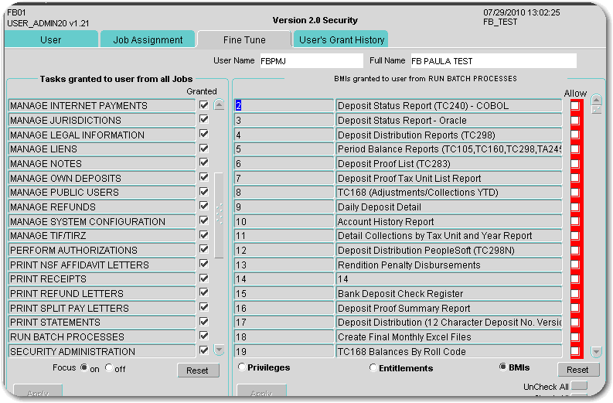Uncheck Granted for SECURITY ADMINISTRATION
Image resolution: width=613 pixels, height=403 pixels.
[x=203, y=350]
